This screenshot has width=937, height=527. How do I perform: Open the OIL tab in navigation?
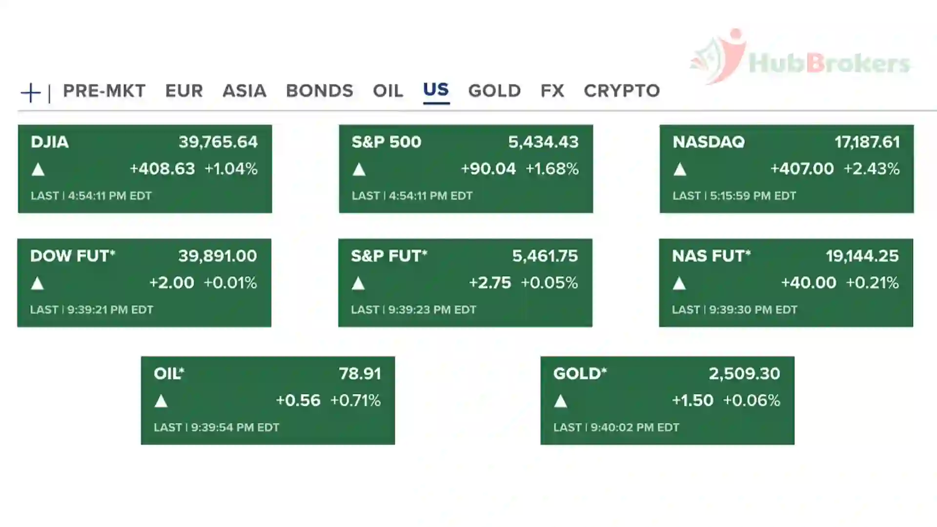tap(388, 91)
